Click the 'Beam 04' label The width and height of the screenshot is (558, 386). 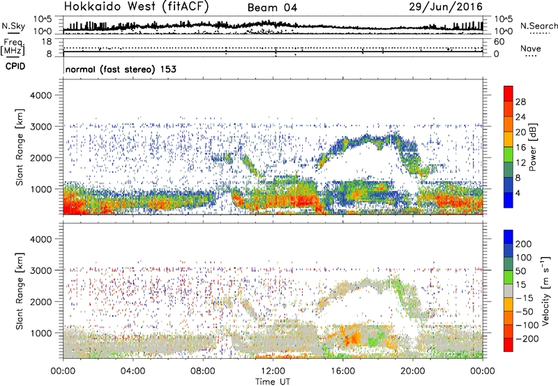(x=272, y=8)
